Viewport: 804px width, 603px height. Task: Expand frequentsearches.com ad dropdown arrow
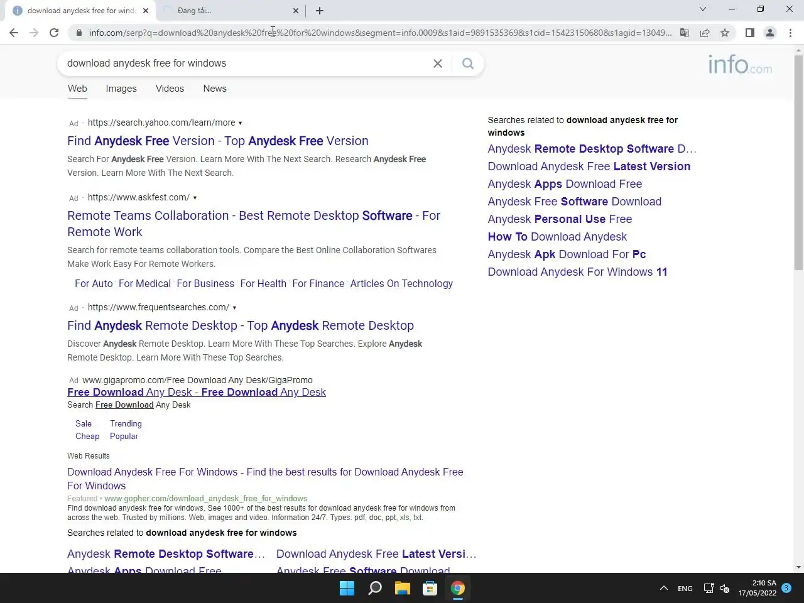pos(234,308)
